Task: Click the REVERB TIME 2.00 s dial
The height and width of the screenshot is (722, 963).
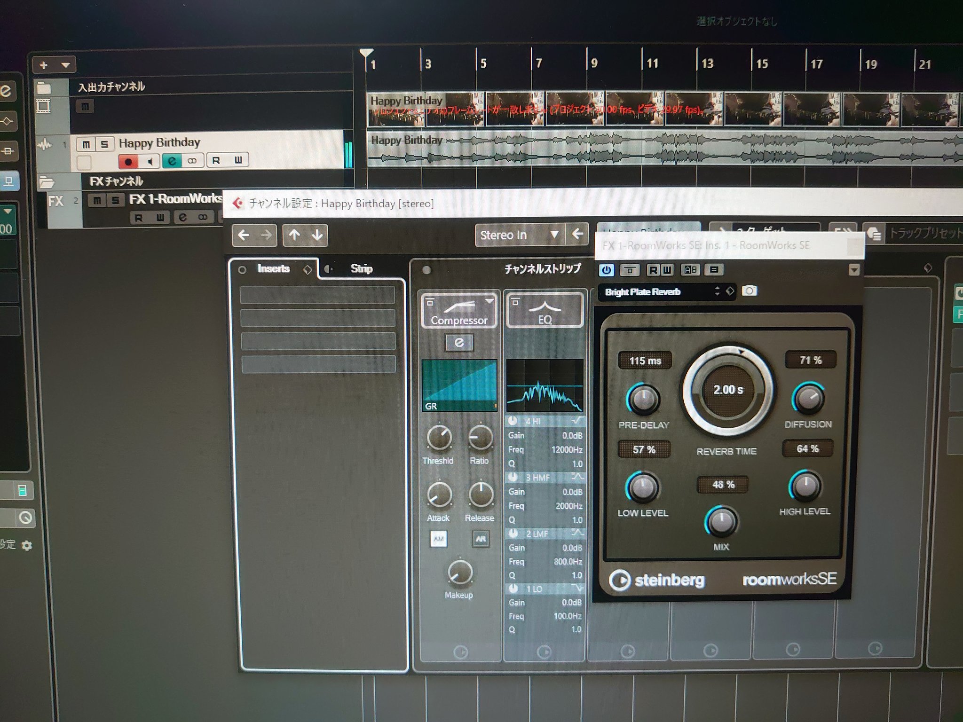Action: [x=728, y=390]
